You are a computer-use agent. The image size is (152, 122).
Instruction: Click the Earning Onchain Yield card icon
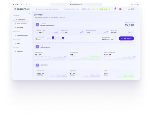tap(37, 24)
